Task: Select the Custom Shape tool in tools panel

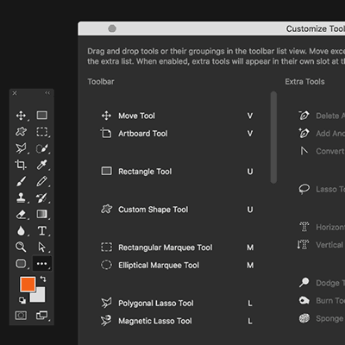Action: (21, 132)
